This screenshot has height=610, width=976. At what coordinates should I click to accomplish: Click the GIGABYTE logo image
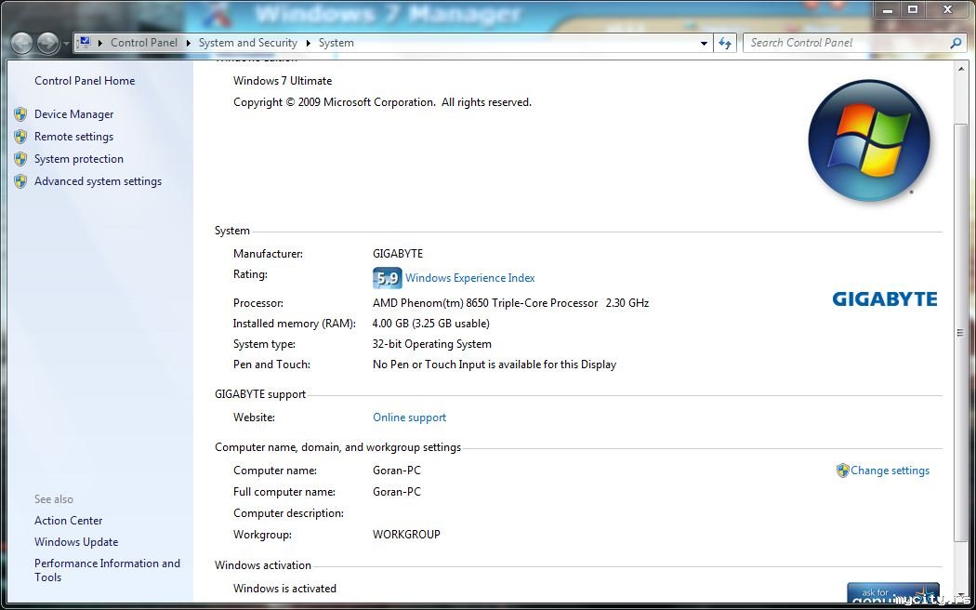[x=885, y=299]
